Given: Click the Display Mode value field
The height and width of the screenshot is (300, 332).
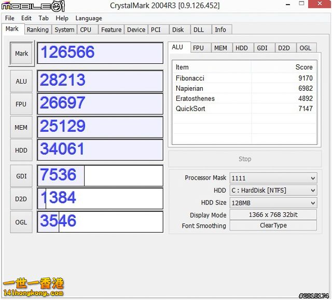Looking at the screenshot, I should pyautogui.click(x=273, y=214).
